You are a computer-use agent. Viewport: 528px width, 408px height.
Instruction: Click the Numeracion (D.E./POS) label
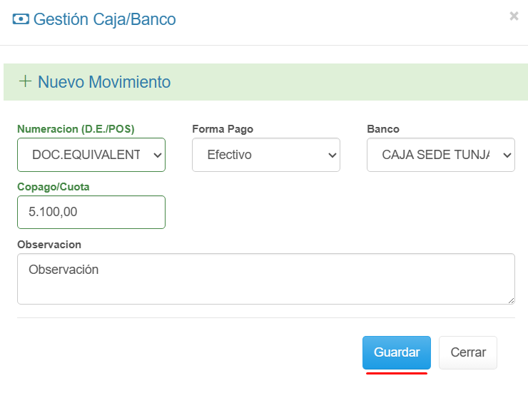pos(76,129)
